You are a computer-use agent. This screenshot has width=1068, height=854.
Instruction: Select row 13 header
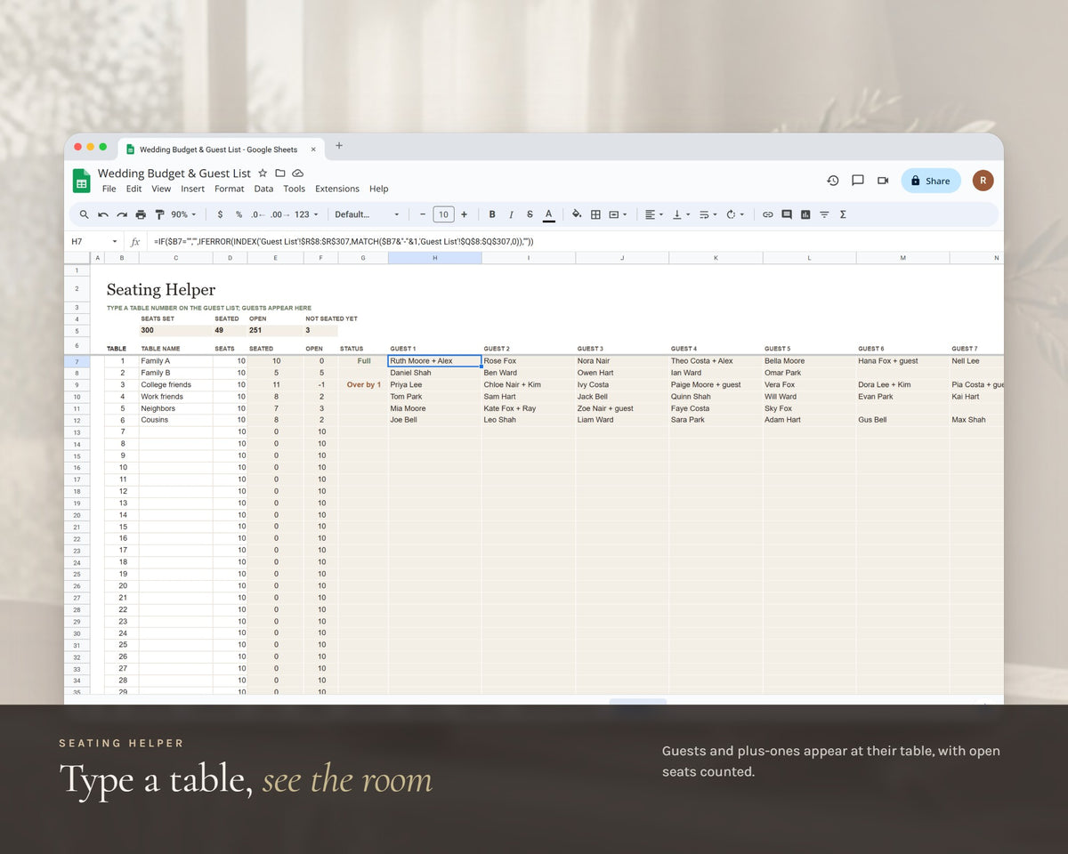pos(77,432)
